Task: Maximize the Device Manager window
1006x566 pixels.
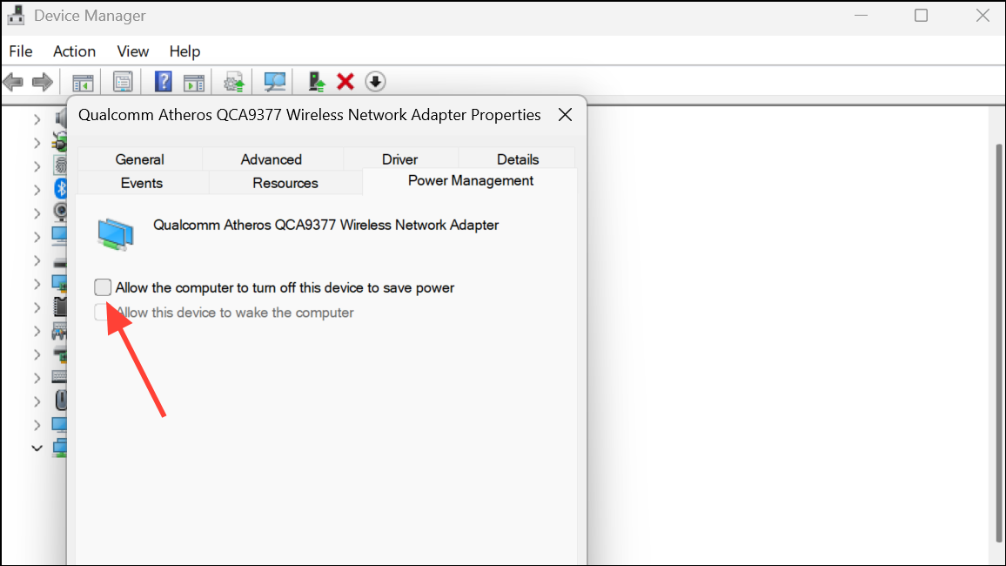Action: click(x=922, y=16)
